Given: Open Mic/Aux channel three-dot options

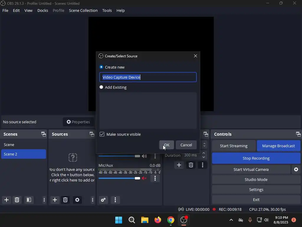Looking at the screenshot, I should [155, 178].
